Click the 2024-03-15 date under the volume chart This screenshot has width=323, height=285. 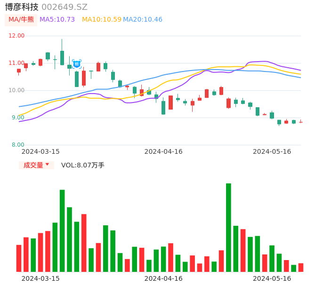40,278
